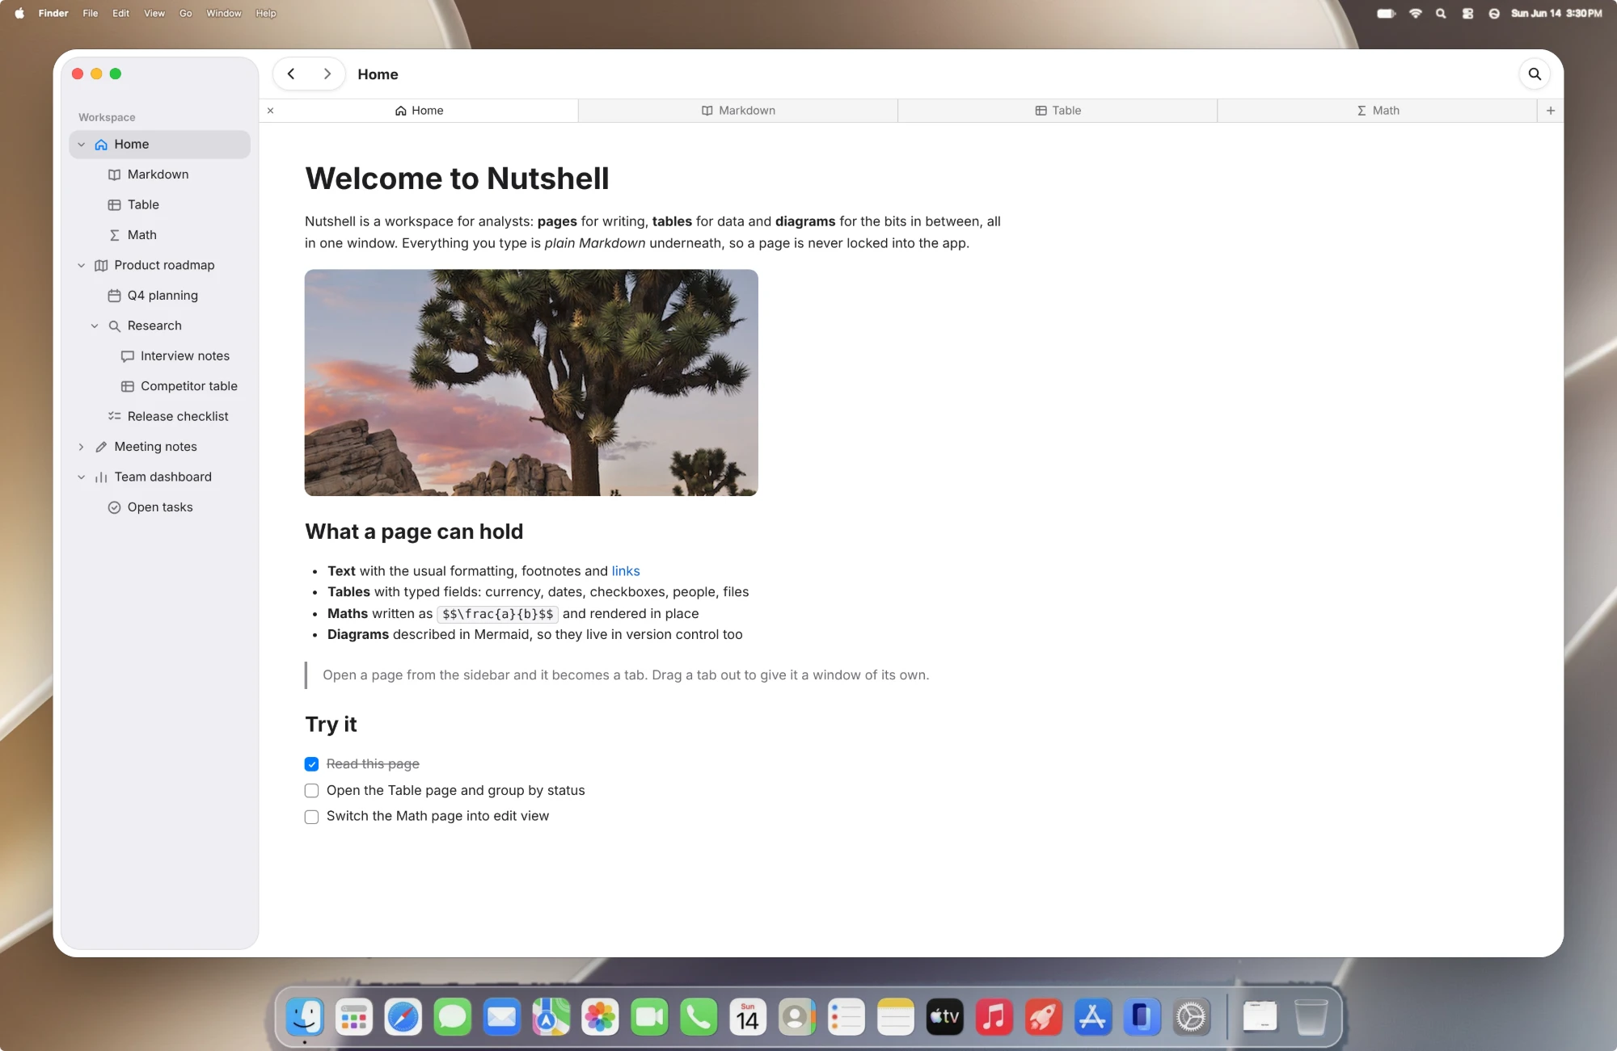Click the speech bubble icon beside Interview notes
This screenshot has width=1617, height=1051.
click(127, 356)
